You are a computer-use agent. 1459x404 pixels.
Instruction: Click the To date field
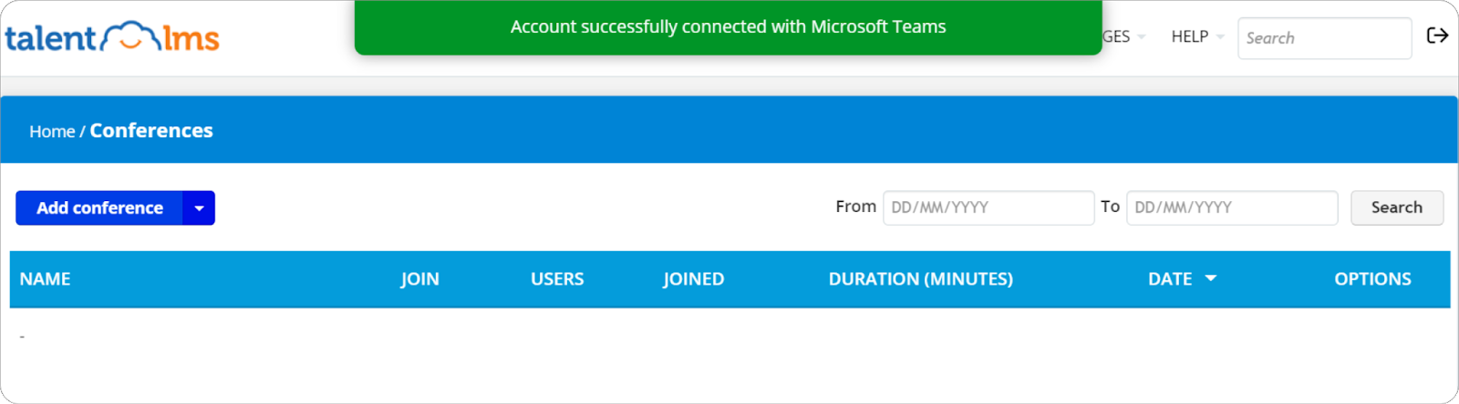(1232, 207)
